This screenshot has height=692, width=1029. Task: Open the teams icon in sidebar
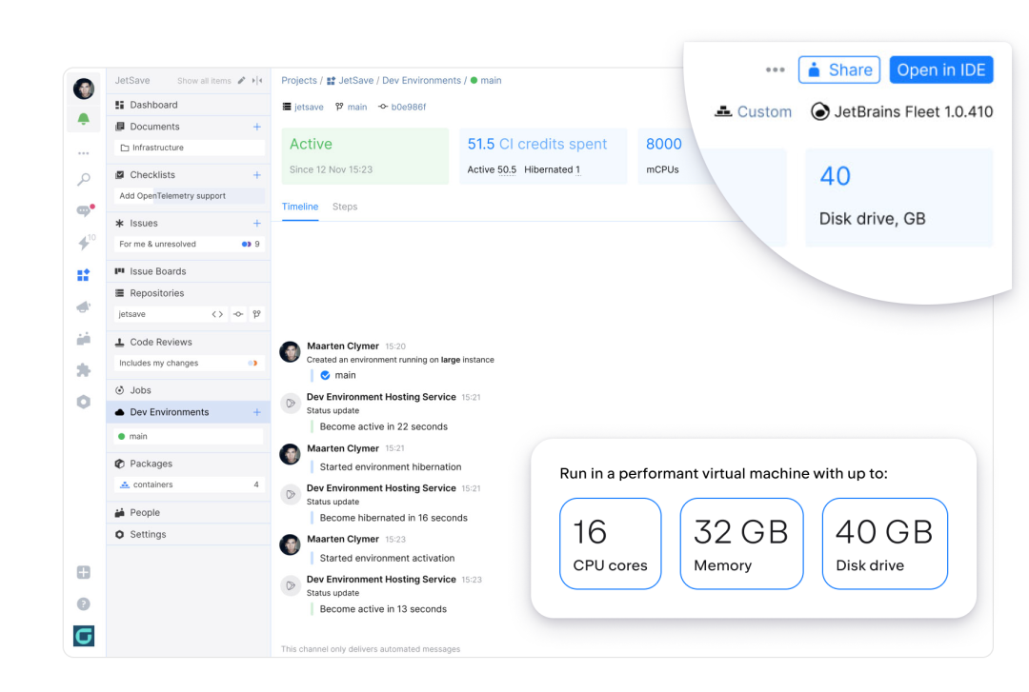click(83, 339)
